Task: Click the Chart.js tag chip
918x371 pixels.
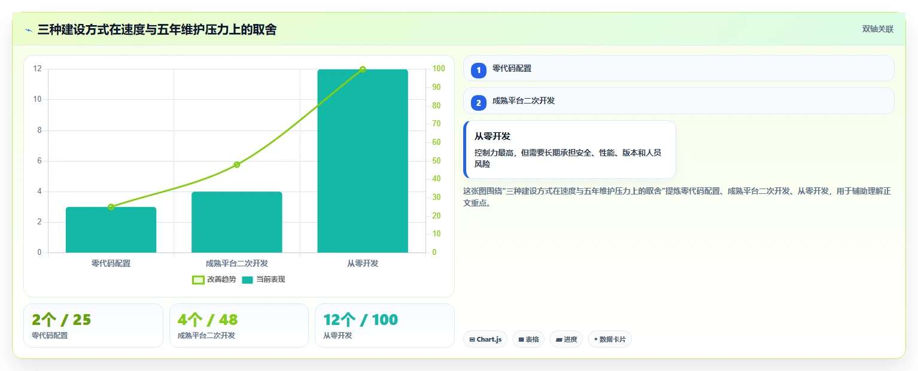Action: [x=485, y=339]
